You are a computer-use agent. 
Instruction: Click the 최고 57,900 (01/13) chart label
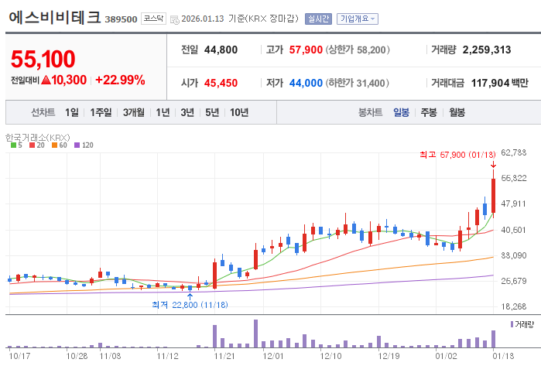(x=457, y=155)
